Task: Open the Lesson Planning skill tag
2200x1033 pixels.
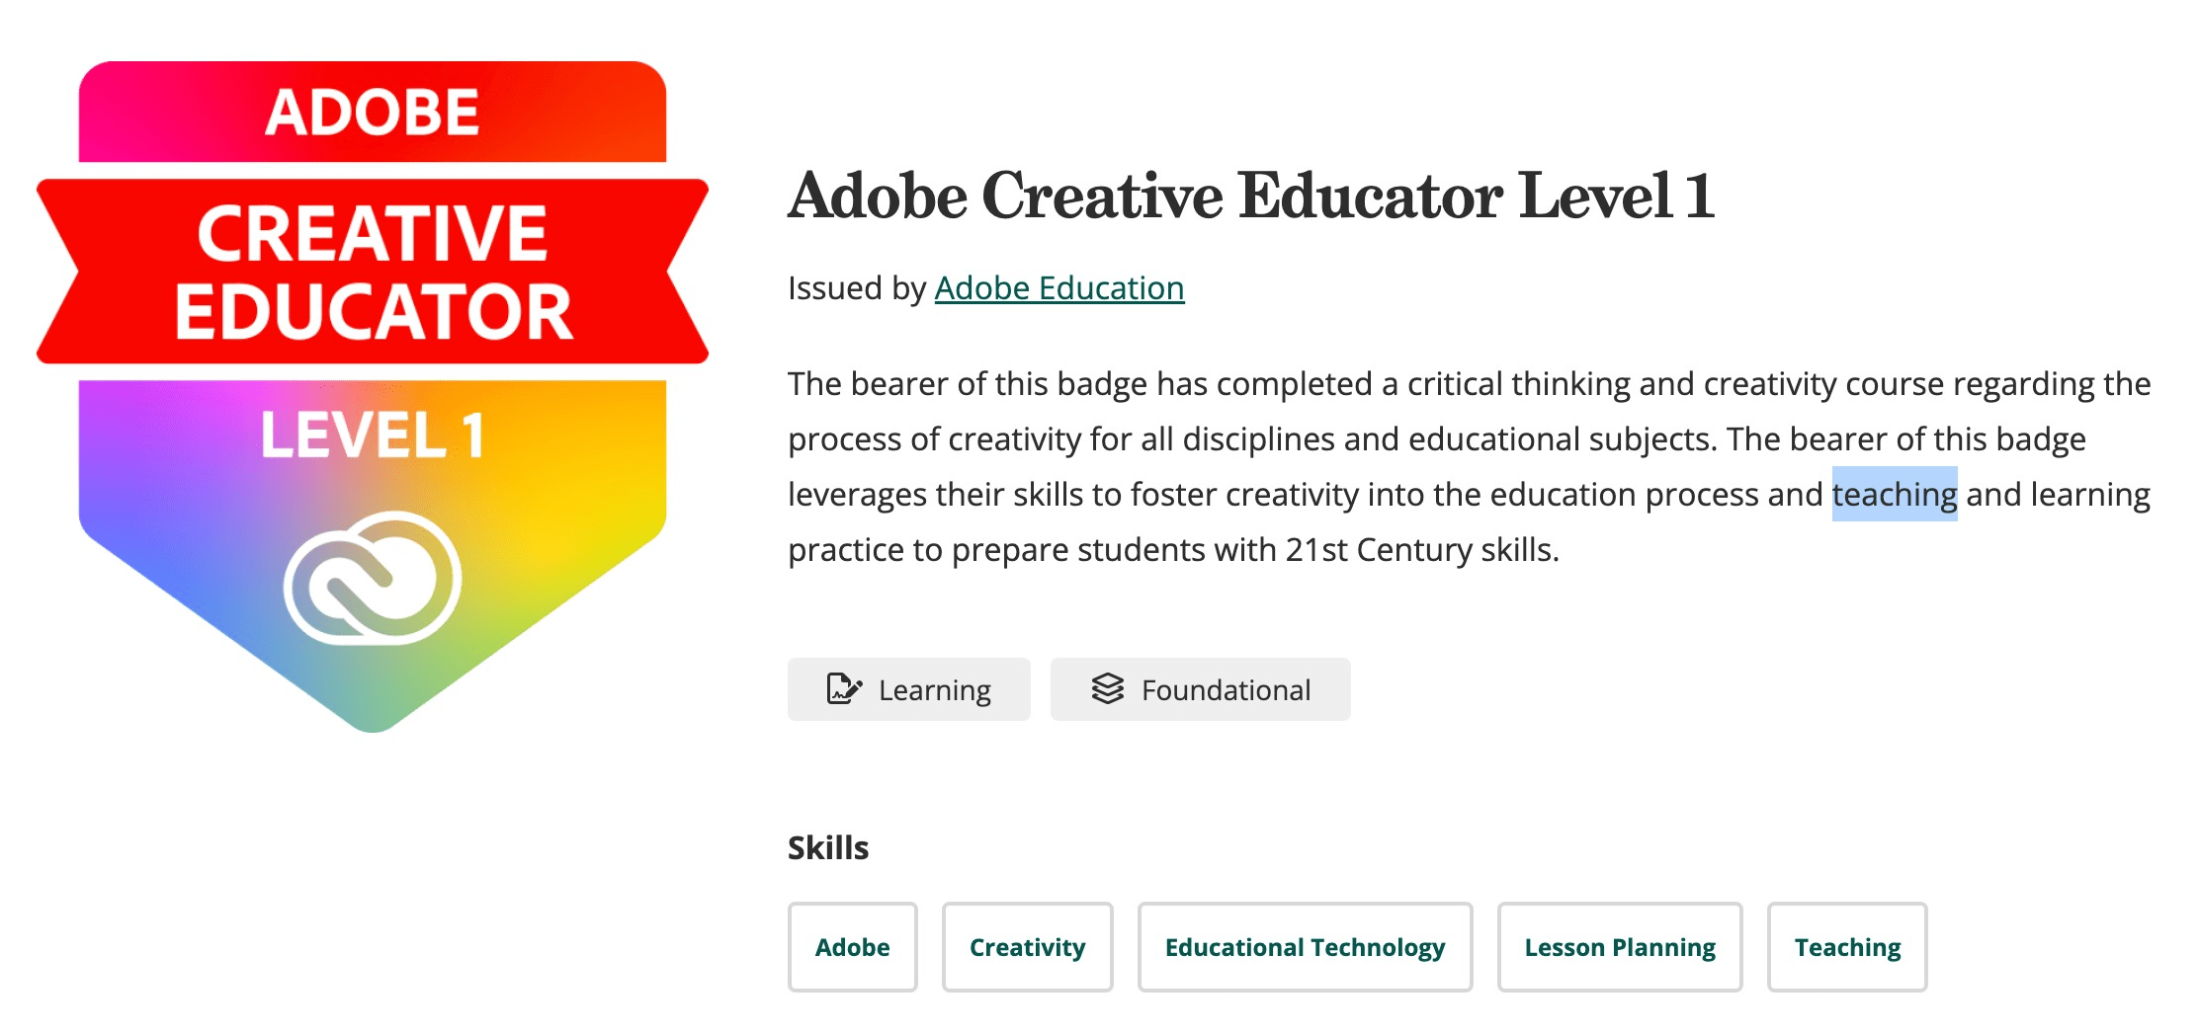Action: click(x=1619, y=947)
